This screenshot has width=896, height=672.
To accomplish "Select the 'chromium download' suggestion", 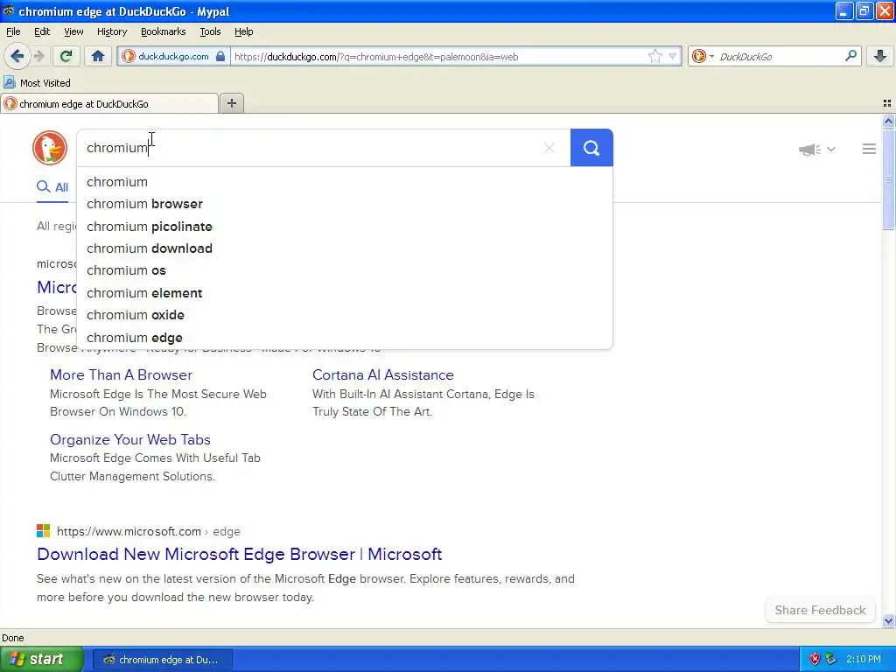I will [345, 248].
